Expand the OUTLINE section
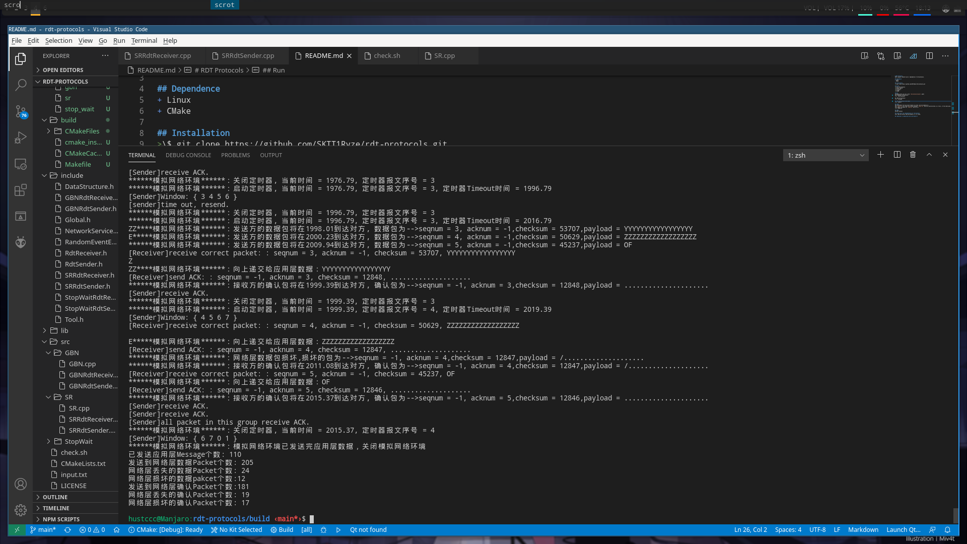The image size is (967, 544). 55,497
